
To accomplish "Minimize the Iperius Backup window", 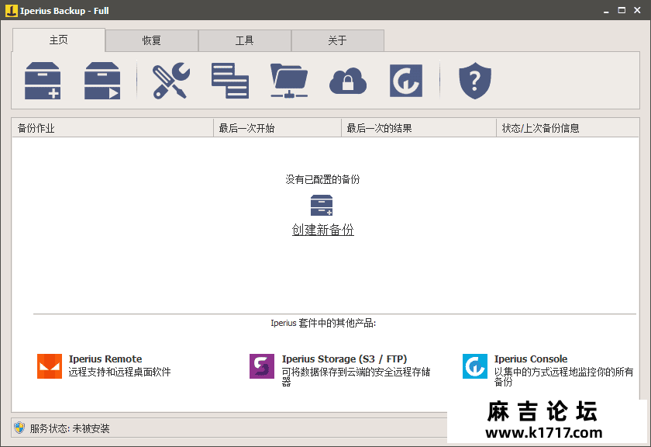I will click(x=606, y=11).
